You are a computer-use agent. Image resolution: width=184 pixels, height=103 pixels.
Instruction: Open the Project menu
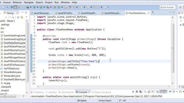(x=49, y=2)
